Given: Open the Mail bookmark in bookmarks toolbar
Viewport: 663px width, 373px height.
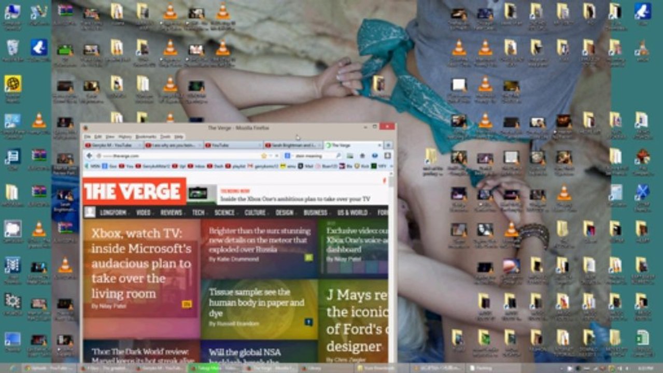Looking at the screenshot, I should click(305, 166).
